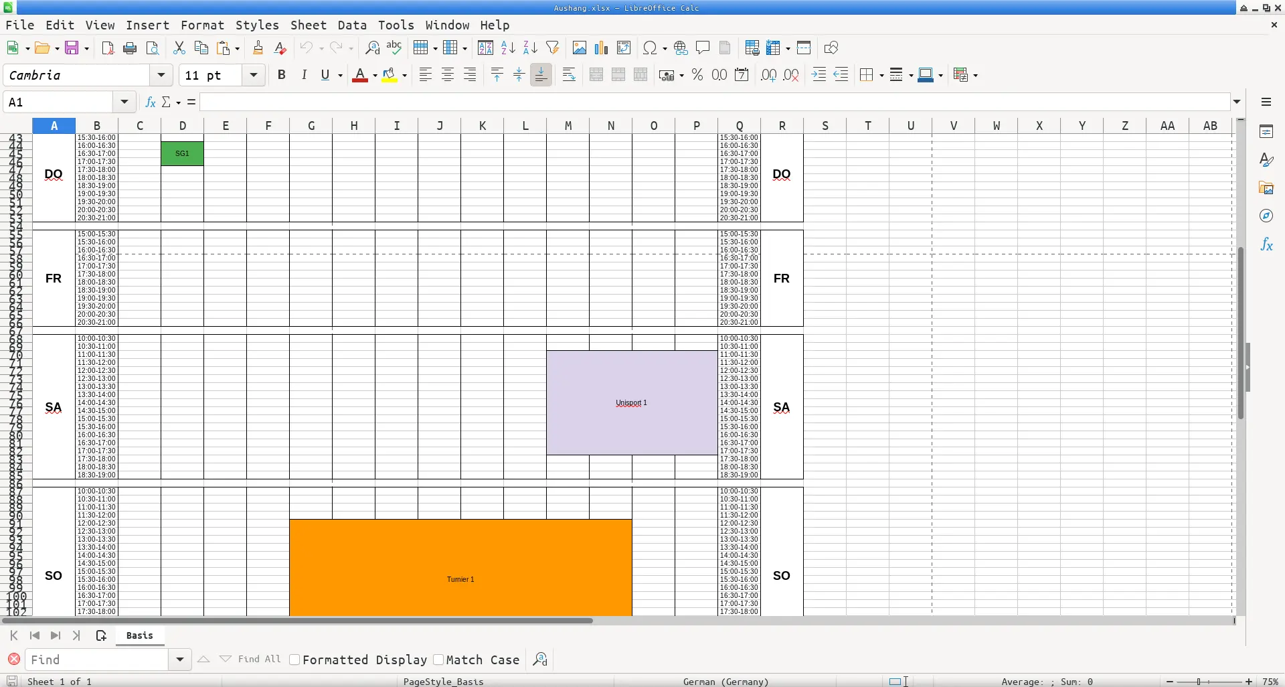Screen dimensions: 1285x687
Task: Open Find field history dropdown
Action: click(x=179, y=660)
